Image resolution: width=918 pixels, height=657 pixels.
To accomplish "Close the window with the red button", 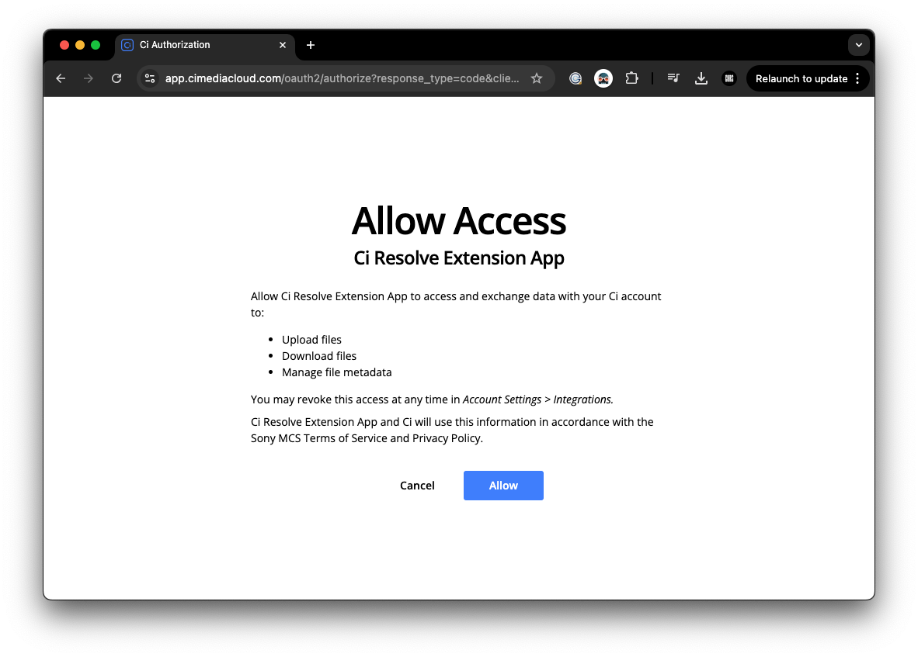I will 64,45.
